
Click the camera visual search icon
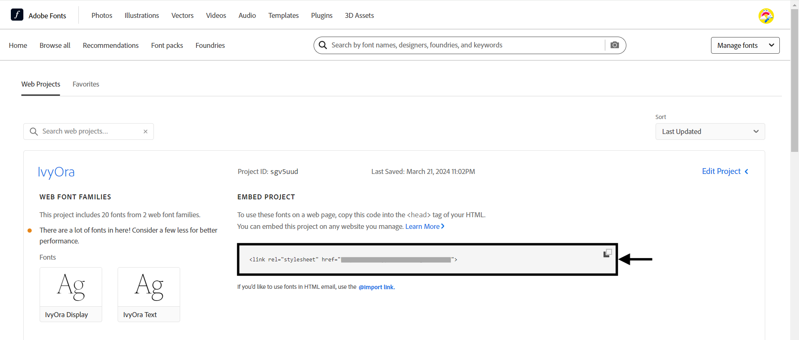point(615,45)
